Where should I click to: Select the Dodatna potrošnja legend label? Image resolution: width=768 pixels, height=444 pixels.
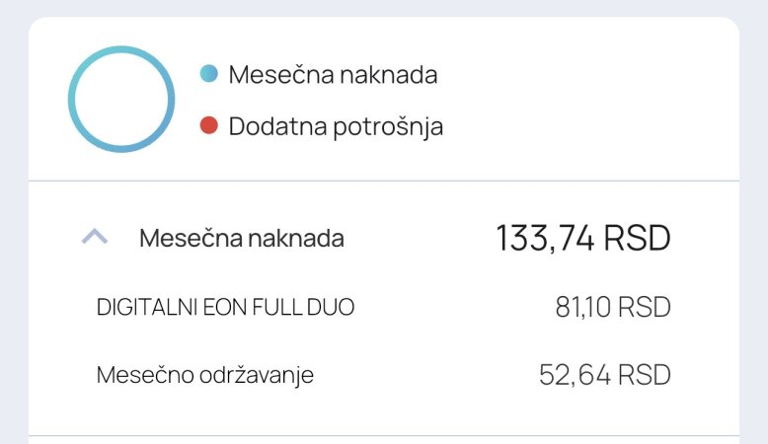click(336, 126)
